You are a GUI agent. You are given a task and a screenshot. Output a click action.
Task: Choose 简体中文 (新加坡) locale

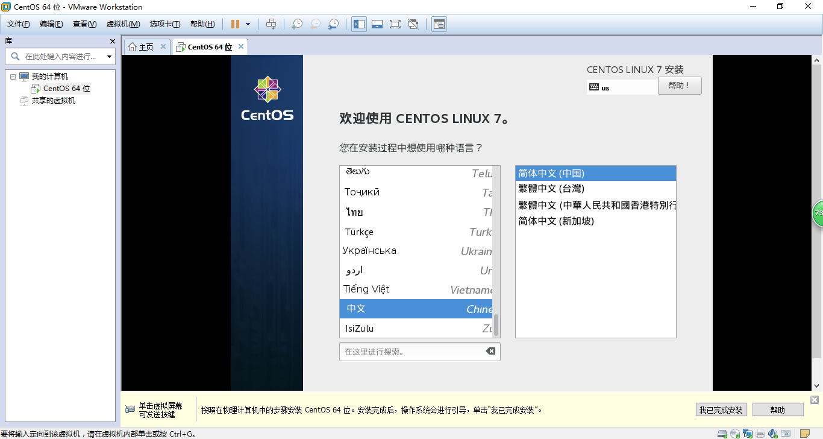(596, 221)
